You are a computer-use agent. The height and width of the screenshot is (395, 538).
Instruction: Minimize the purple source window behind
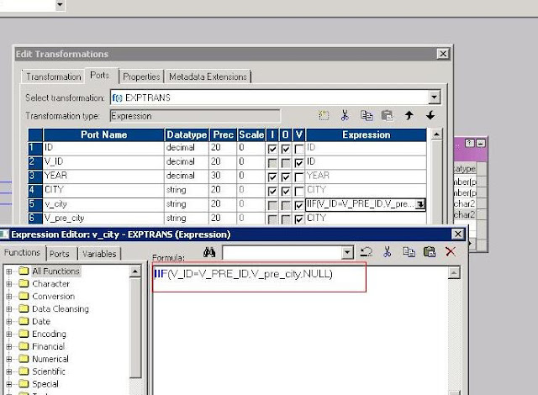[x=481, y=143]
